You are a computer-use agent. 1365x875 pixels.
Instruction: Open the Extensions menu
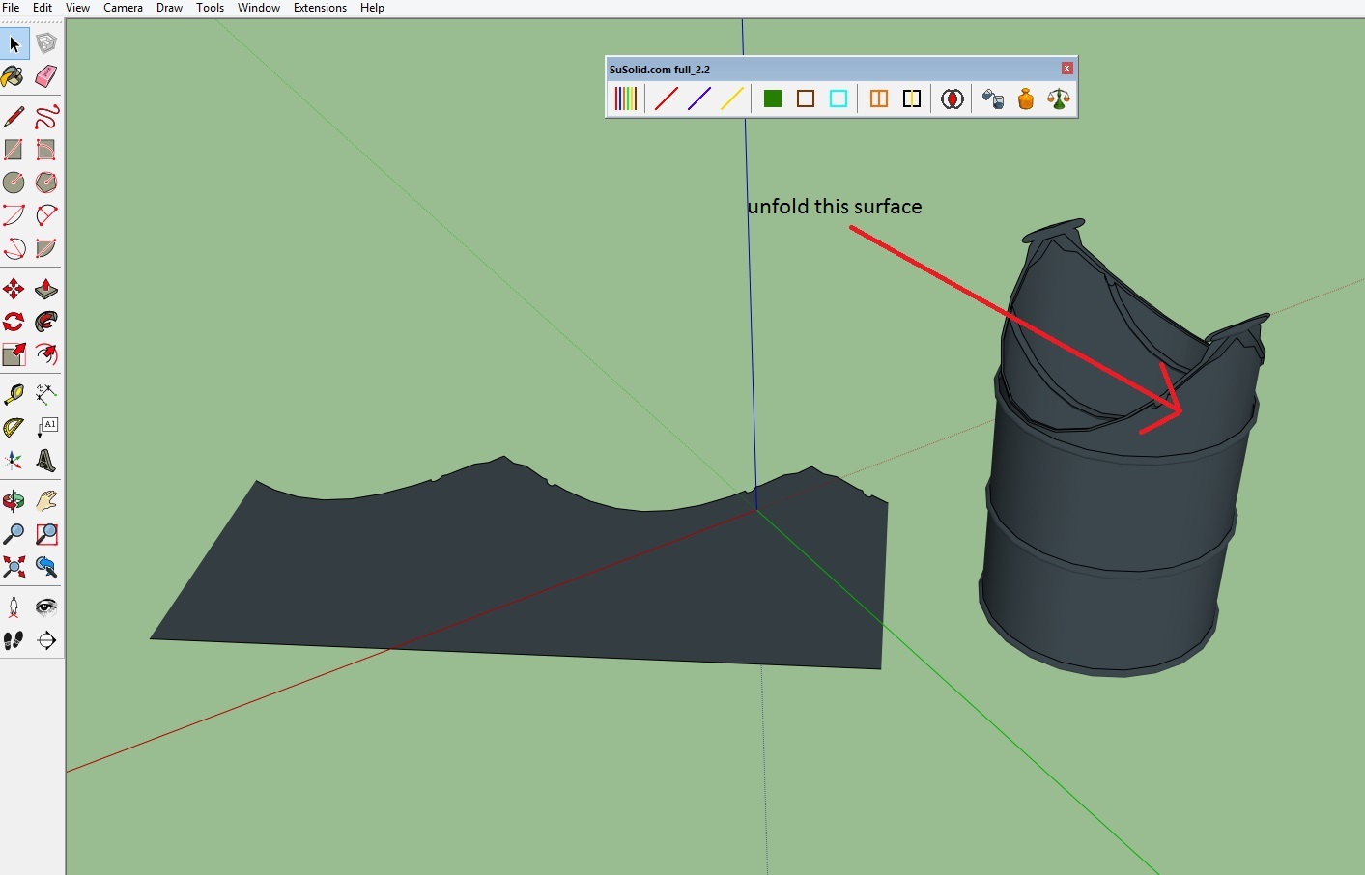(x=320, y=8)
